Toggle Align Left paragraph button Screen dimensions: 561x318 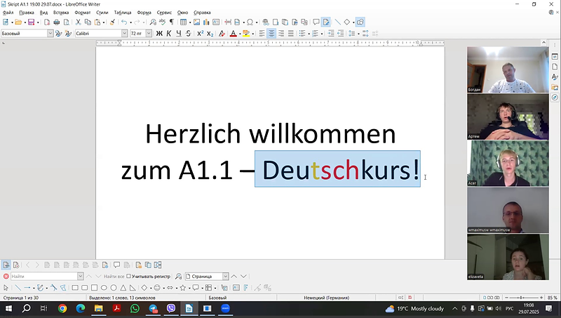pyautogui.click(x=262, y=33)
